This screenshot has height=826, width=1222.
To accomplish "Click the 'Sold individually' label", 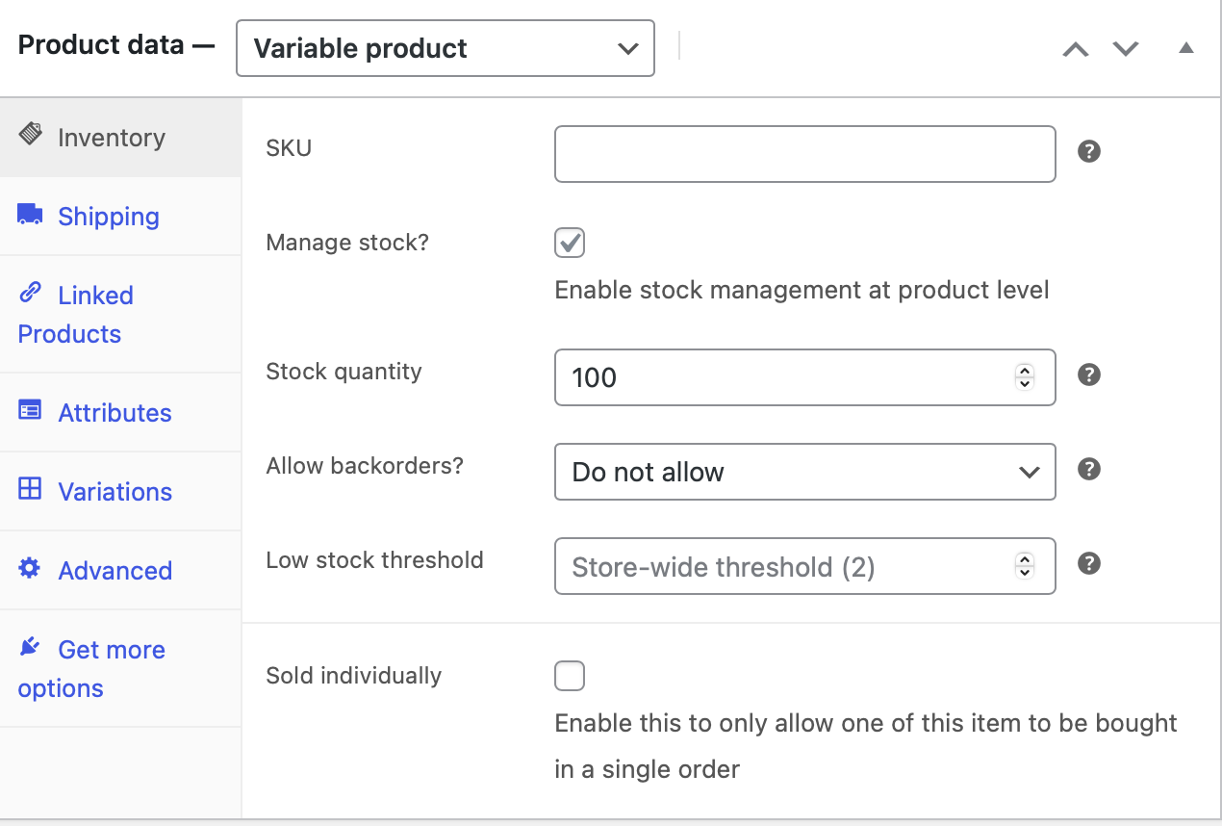I will 353,676.
